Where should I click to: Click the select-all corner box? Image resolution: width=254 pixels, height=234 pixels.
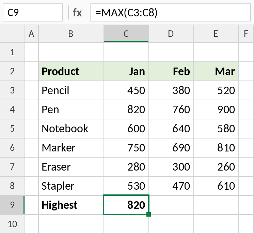pos(12,34)
